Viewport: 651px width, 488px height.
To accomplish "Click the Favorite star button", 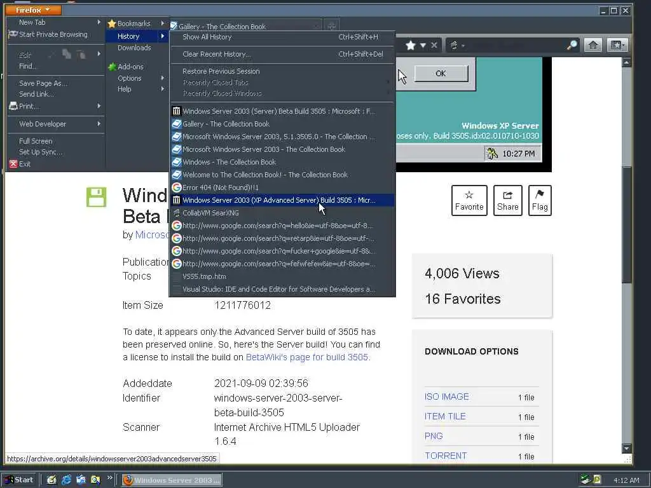I will [469, 200].
